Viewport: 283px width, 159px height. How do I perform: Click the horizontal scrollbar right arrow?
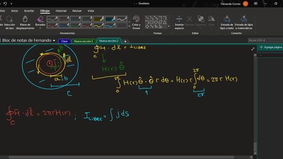pyautogui.click(x=251, y=157)
